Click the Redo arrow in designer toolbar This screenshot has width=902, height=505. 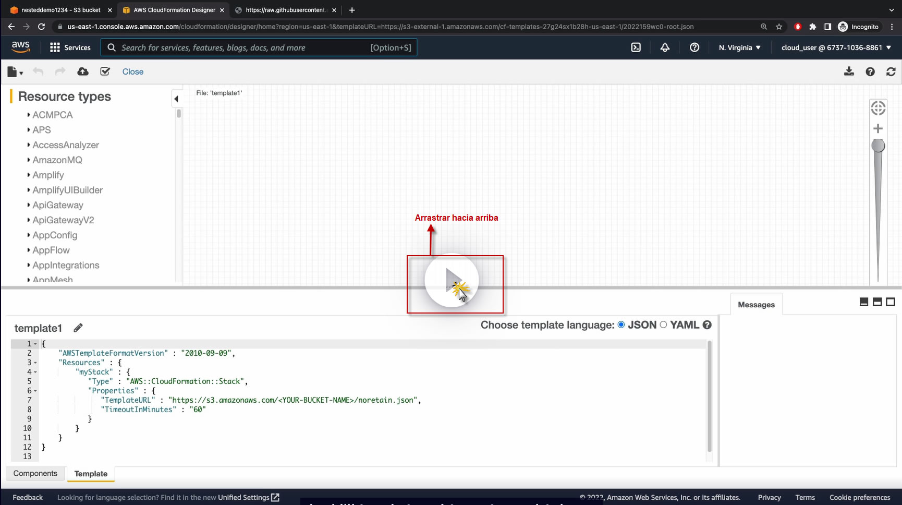(x=60, y=71)
